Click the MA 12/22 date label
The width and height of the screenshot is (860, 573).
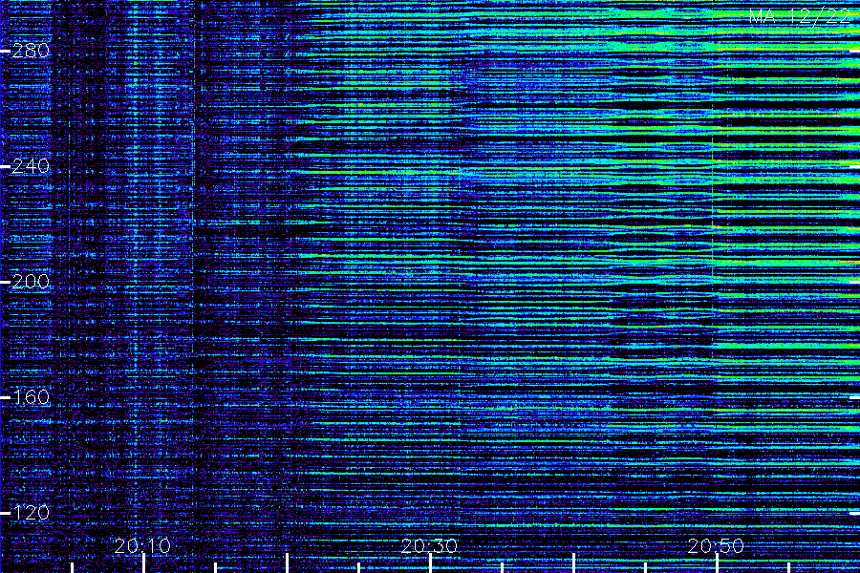click(800, 16)
